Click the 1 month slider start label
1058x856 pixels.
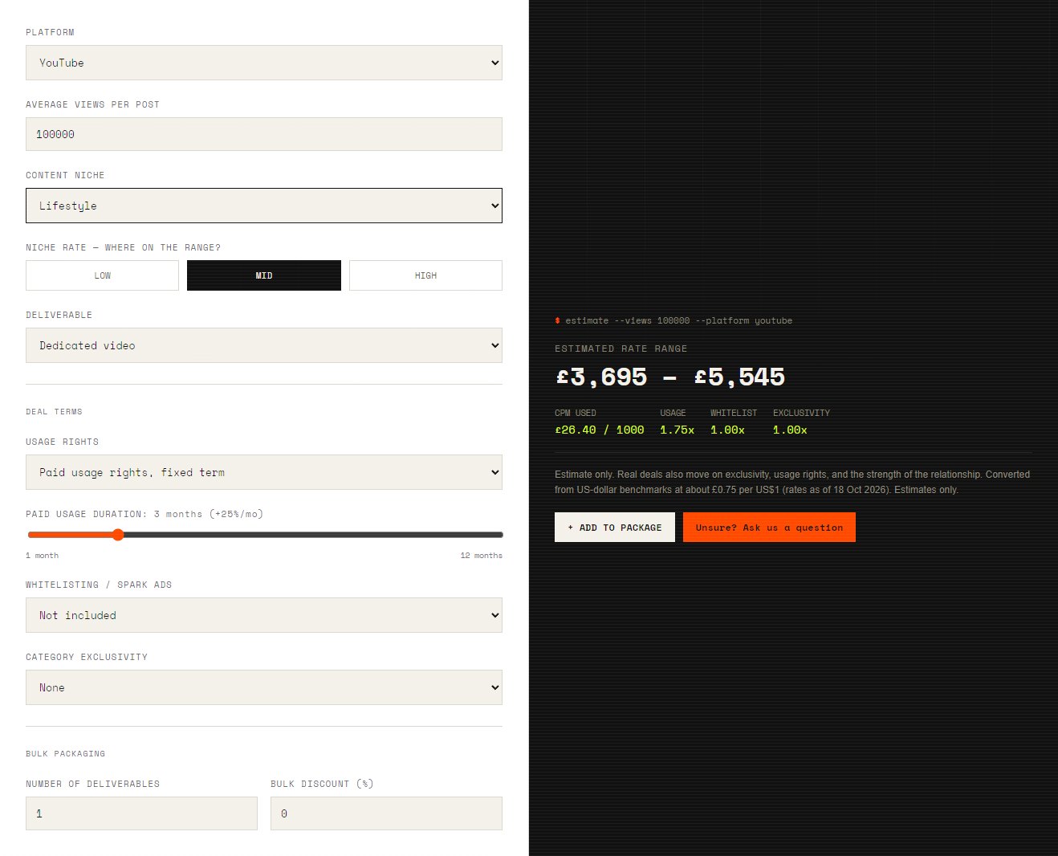42,556
